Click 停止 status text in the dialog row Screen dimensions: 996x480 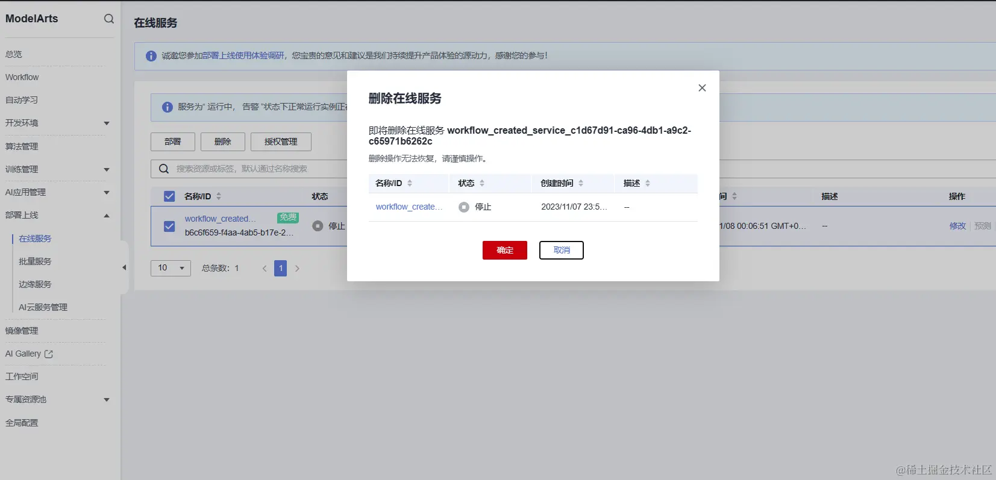point(483,207)
